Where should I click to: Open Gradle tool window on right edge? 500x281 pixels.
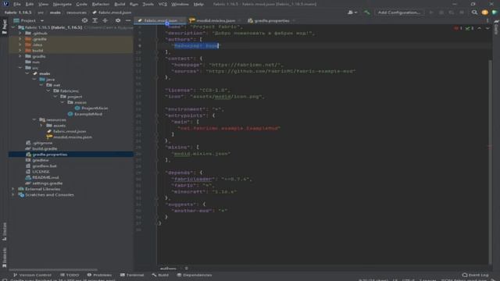point(497,27)
